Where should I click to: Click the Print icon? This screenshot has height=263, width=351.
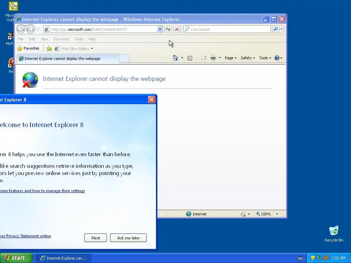213,58
